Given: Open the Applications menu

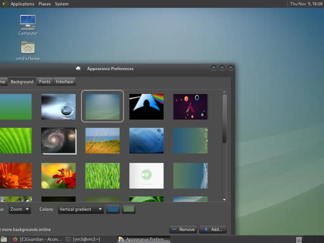Looking at the screenshot, I should click(x=22, y=4).
